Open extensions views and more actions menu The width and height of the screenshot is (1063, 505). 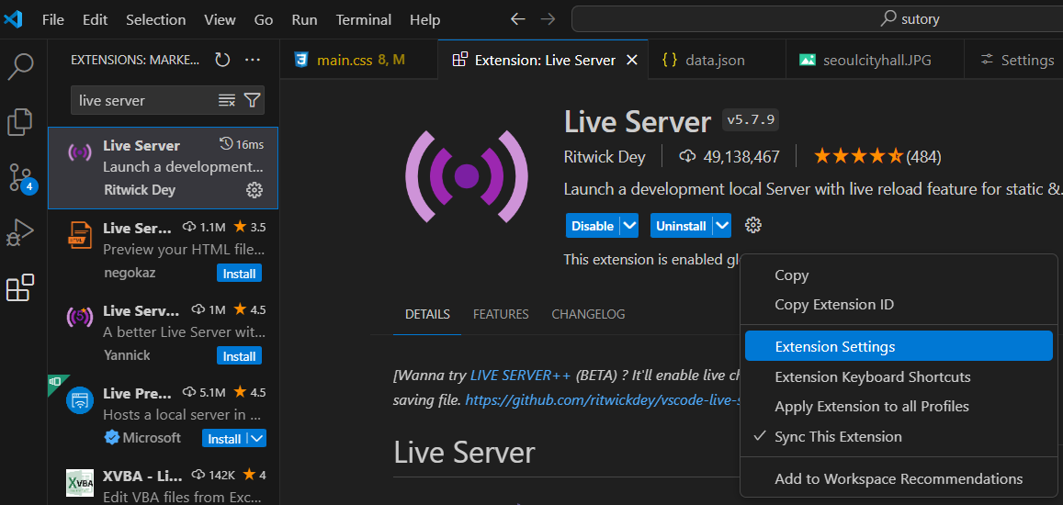point(253,61)
